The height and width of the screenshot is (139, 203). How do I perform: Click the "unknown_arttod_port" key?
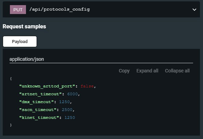pos(47,86)
